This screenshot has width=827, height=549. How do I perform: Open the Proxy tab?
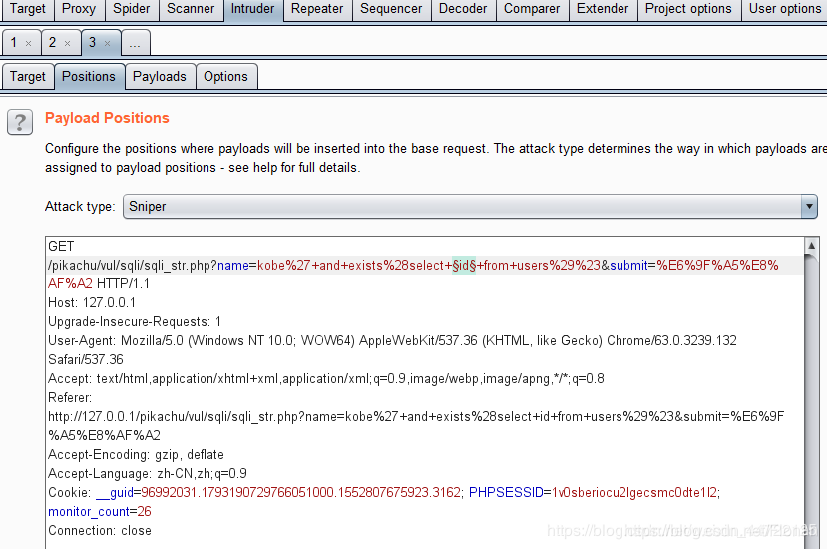[79, 9]
